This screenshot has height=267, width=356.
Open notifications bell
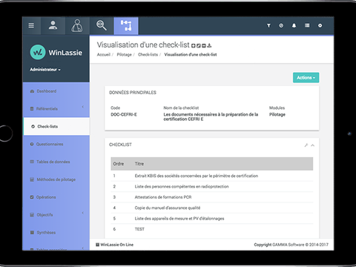[x=294, y=25]
